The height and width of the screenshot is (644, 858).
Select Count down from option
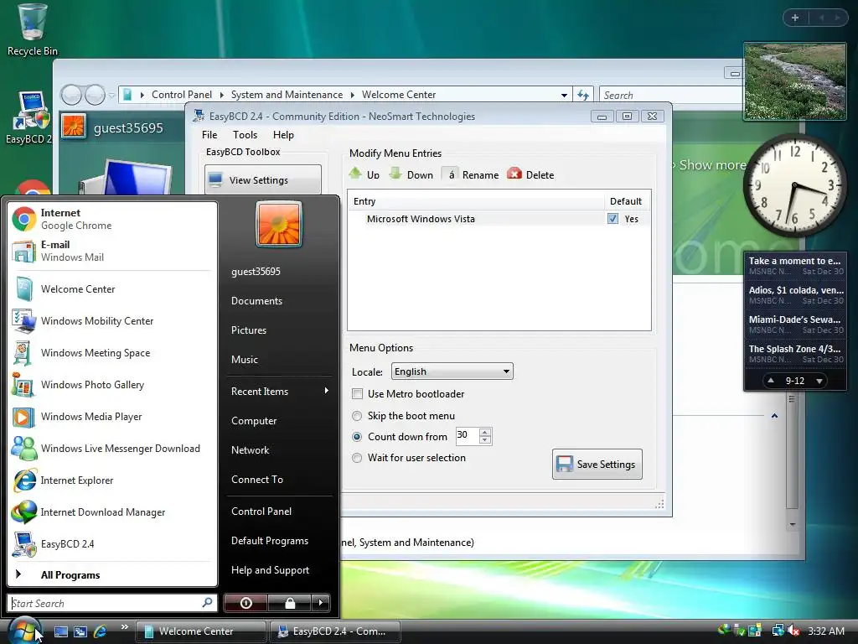pos(357,436)
